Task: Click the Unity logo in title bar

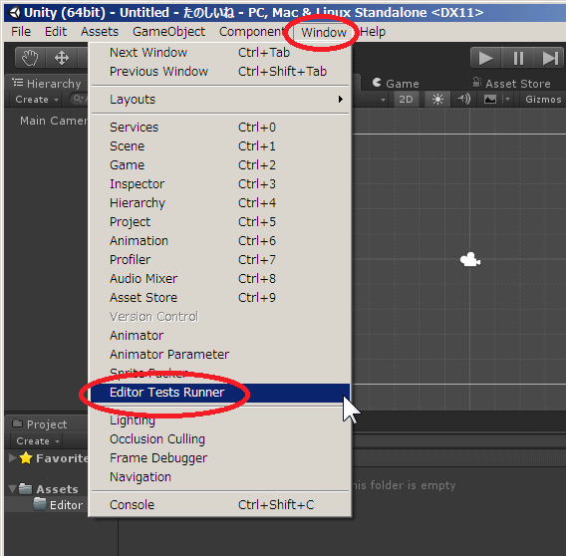Action: (x=14, y=13)
